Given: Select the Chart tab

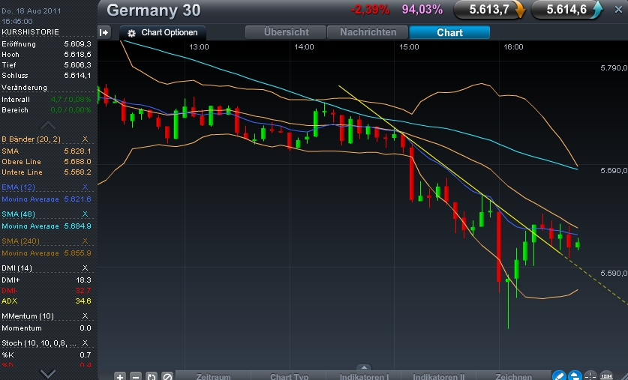Looking at the screenshot, I should point(449,32).
